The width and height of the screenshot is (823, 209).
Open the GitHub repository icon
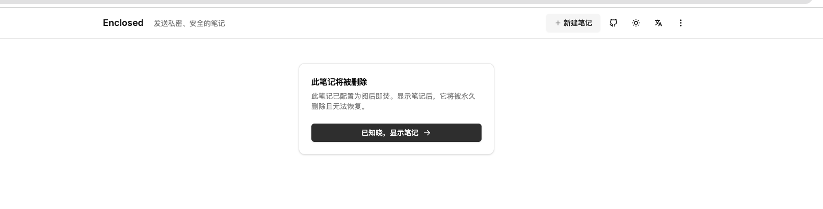point(614,23)
